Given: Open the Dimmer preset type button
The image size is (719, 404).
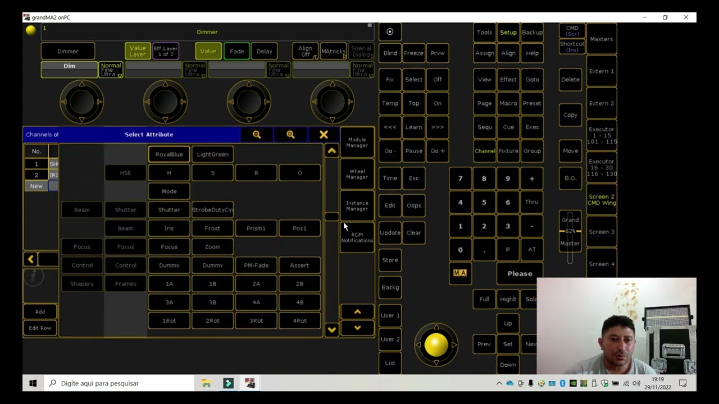Looking at the screenshot, I should click(68, 51).
